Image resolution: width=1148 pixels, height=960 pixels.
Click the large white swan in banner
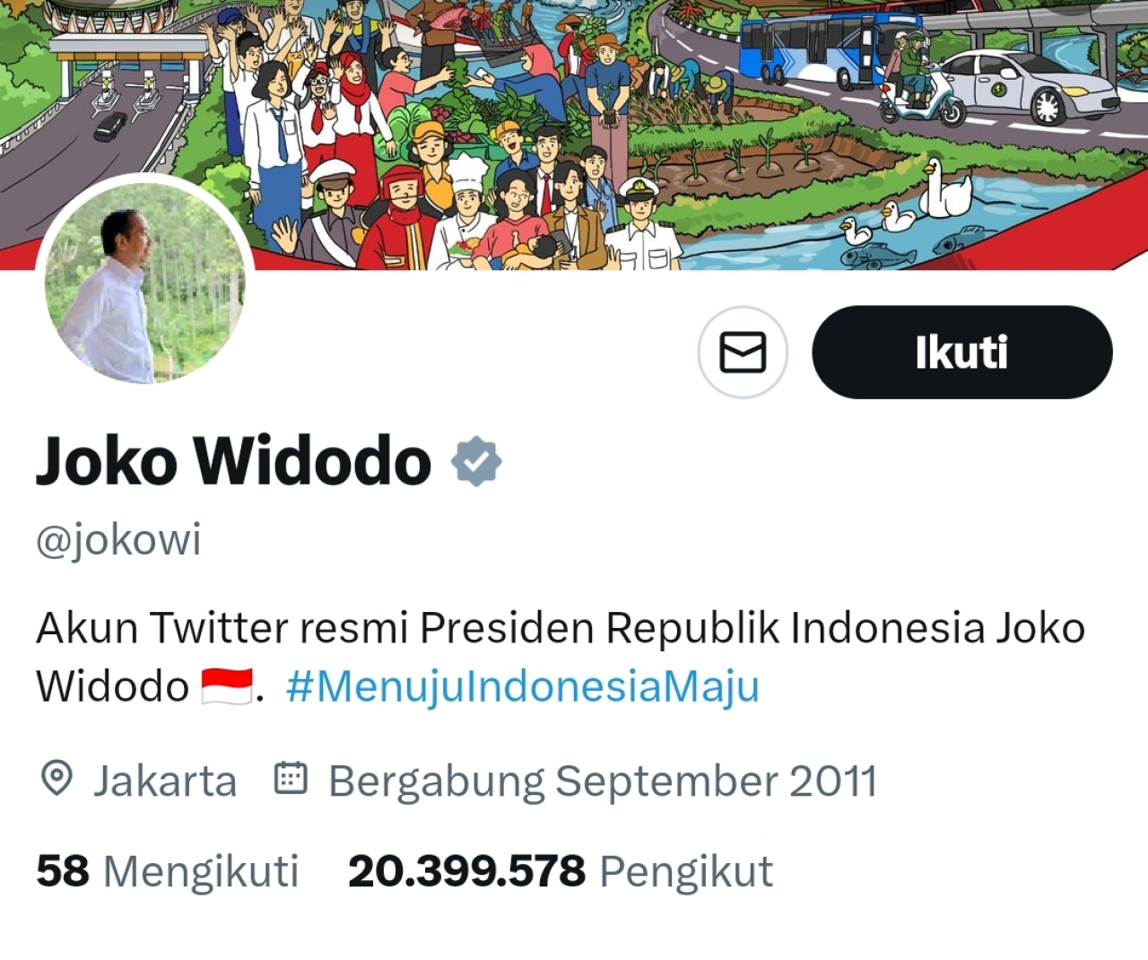pos(947,188)
